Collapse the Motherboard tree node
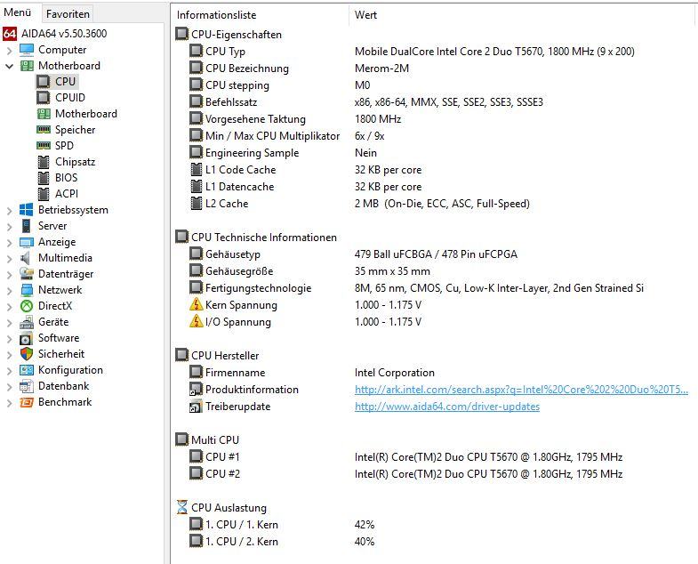 10,66
